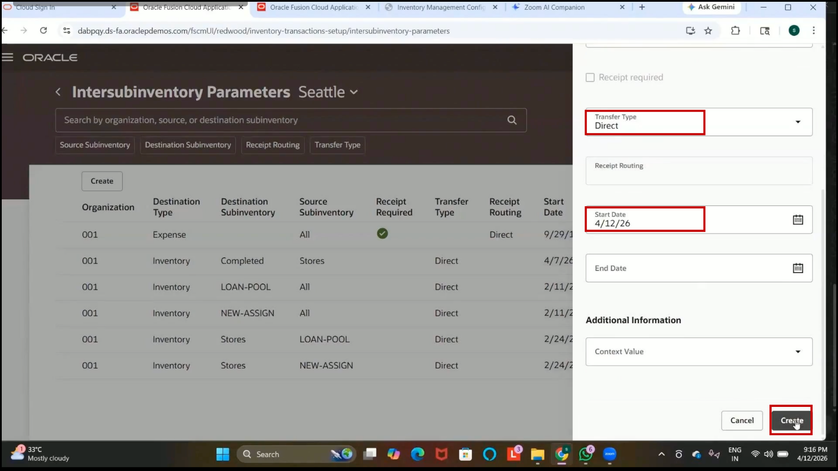Open the browser extensions puzzle icon
Image resolution: width=838 pixels, height=471 pixels.
click(x=735, y=31)
